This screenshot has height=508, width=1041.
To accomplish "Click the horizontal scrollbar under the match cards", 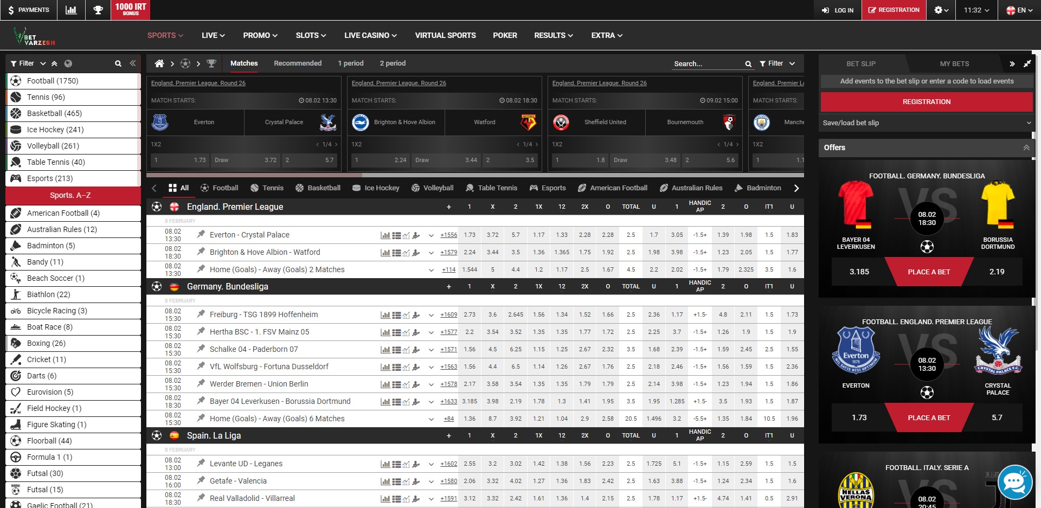I will pos(254,175).
